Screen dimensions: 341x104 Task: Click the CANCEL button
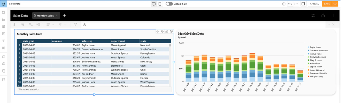[x=314, y=4]
